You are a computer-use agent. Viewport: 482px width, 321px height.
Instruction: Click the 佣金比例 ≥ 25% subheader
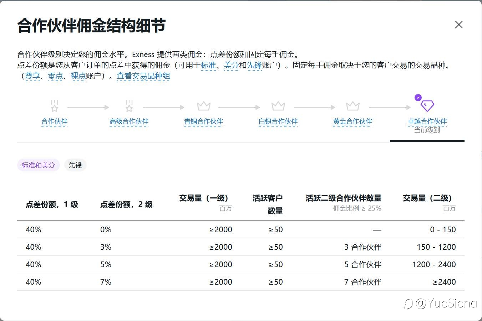pyautogui.click(x=357, y=208)
